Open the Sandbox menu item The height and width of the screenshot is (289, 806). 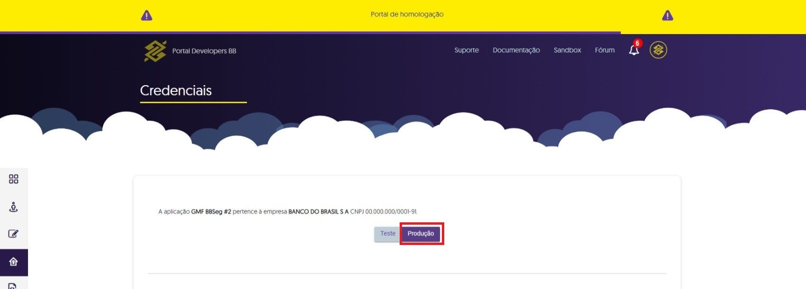568,50
